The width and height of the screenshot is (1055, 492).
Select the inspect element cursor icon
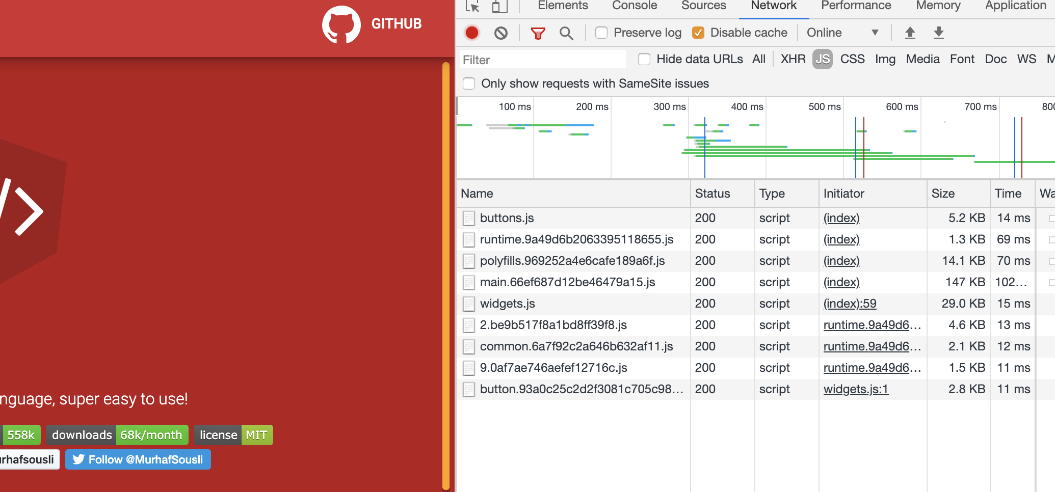[473, 7]
